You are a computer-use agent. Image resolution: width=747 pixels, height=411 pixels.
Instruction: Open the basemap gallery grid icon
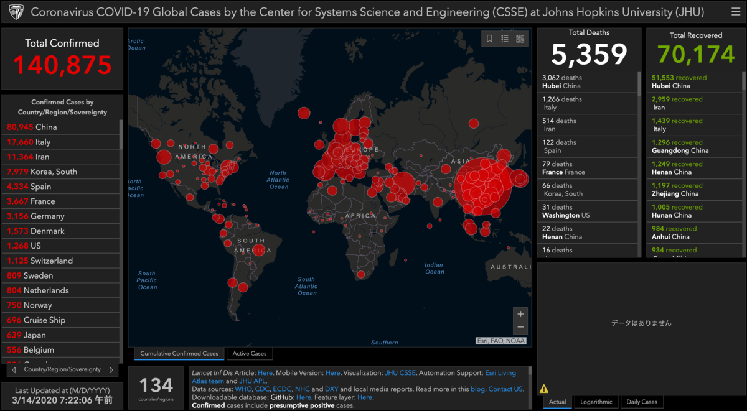tap(520, 39)
